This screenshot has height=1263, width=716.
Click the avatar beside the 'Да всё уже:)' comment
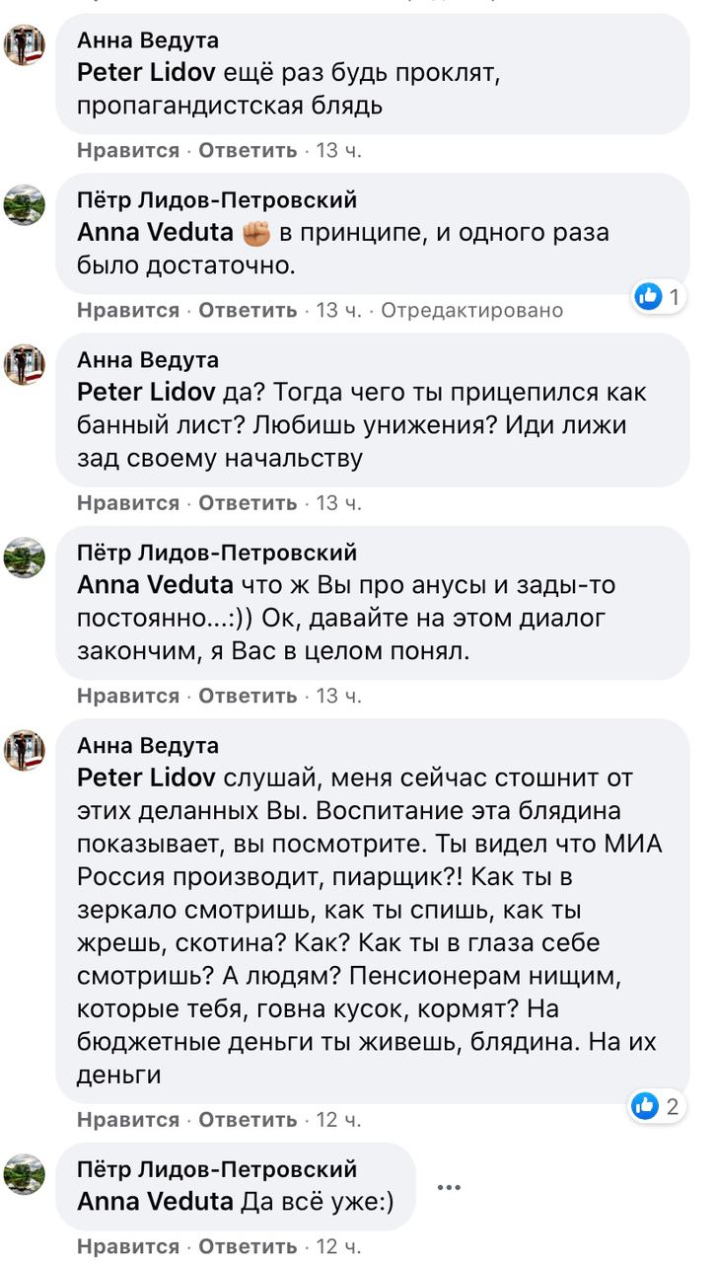point(25,1174)
